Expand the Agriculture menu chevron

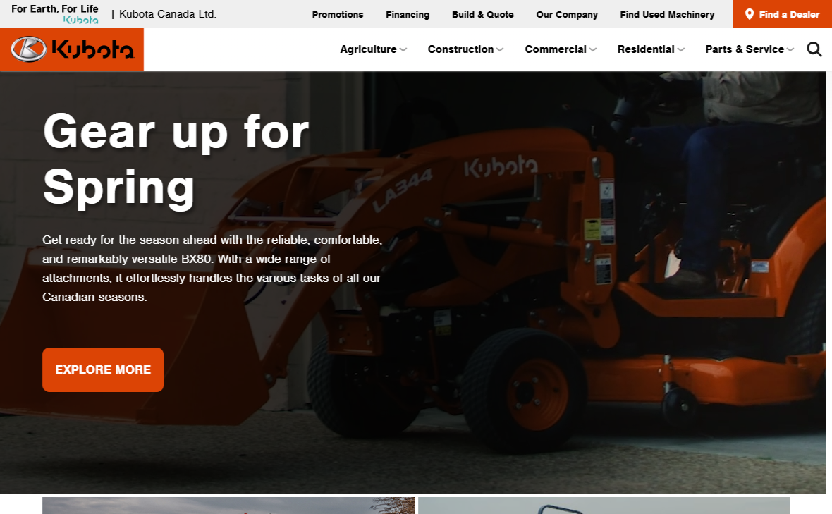[x=403, y=50]
